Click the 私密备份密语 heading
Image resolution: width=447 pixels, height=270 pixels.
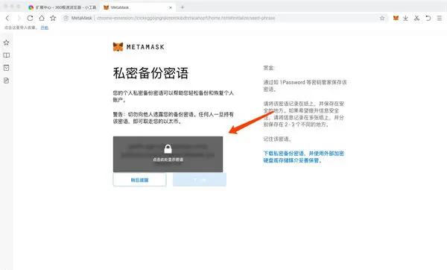[150, 73]
